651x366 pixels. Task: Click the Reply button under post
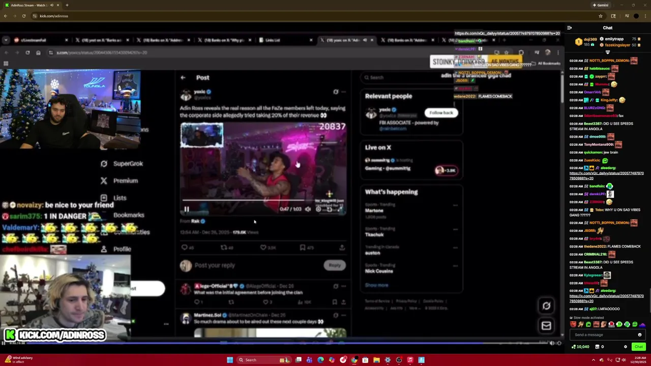point(335,265)
